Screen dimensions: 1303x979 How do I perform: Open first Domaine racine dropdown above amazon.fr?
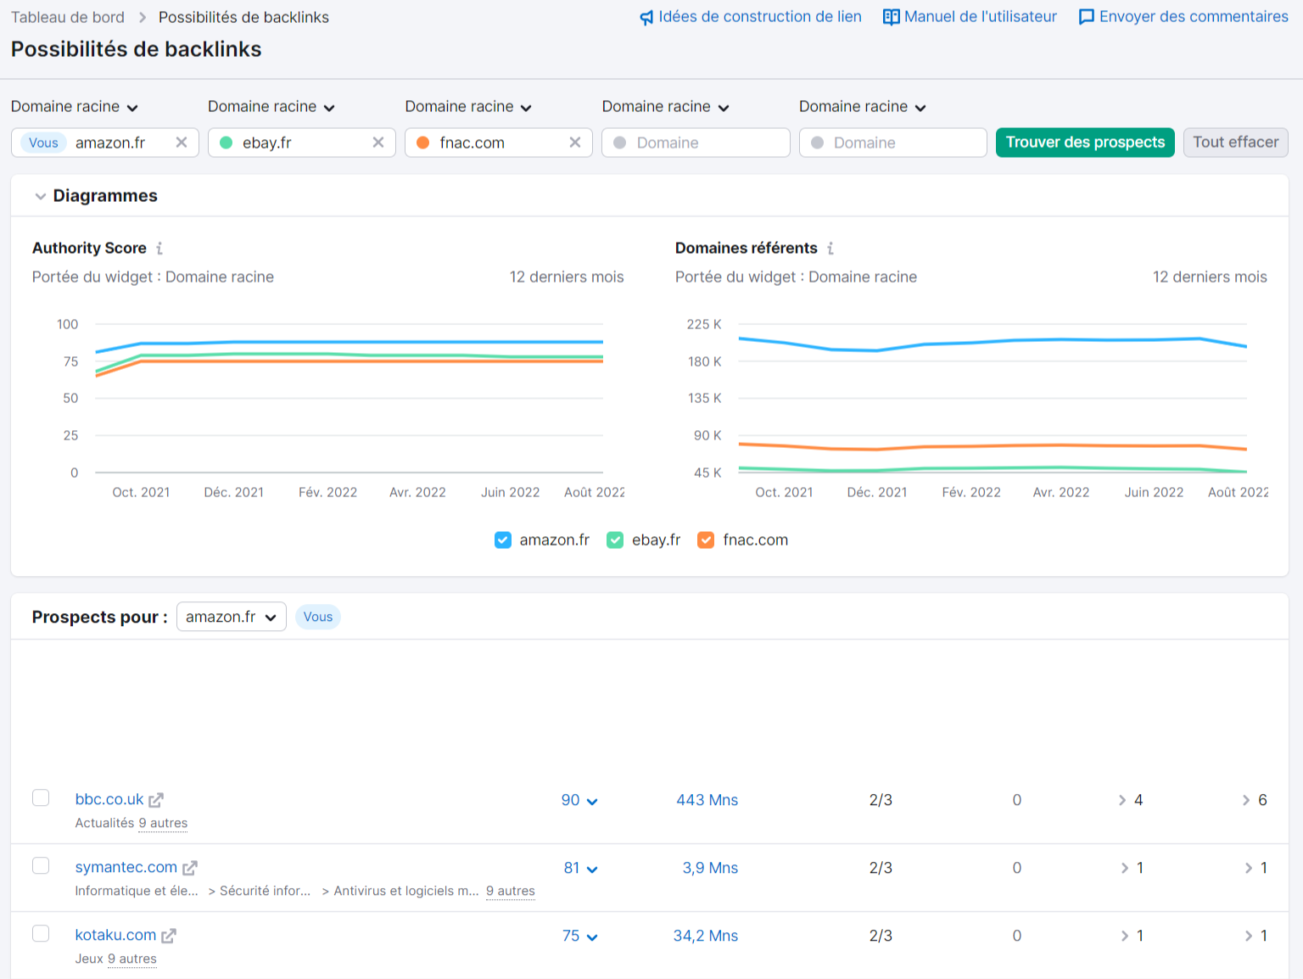(x=75, y=107)
